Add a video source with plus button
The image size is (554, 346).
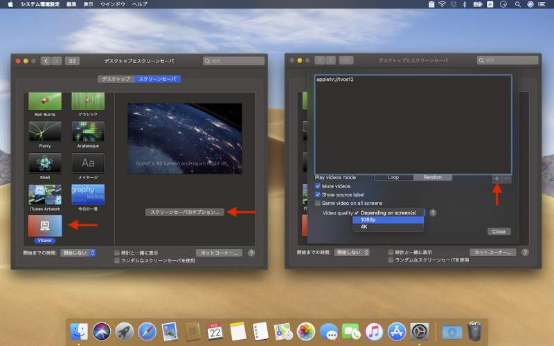[497, 179]
